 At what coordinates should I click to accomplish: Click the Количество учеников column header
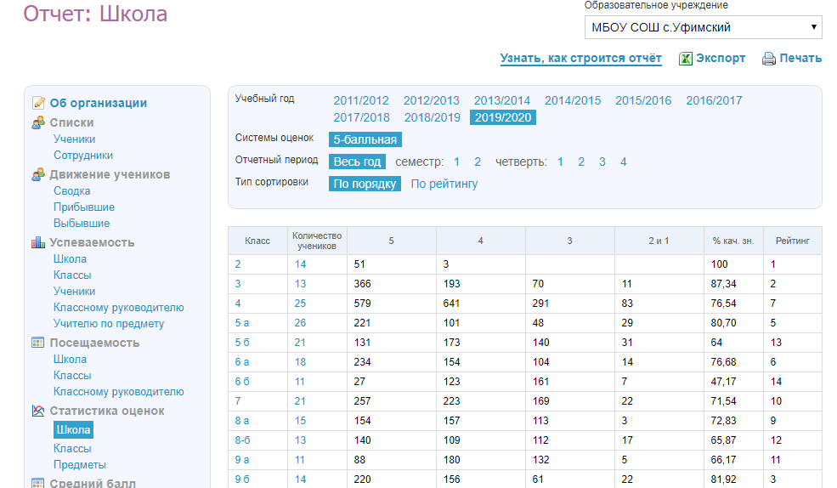tap(317, 241)
